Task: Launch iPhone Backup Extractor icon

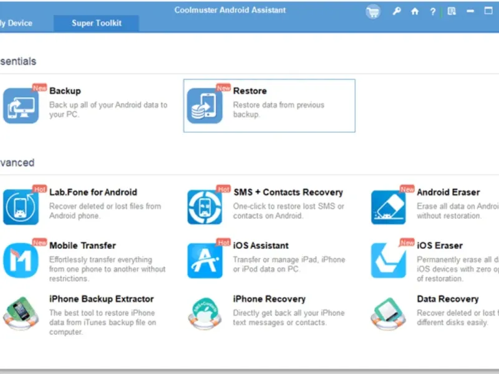Action: 21,314
